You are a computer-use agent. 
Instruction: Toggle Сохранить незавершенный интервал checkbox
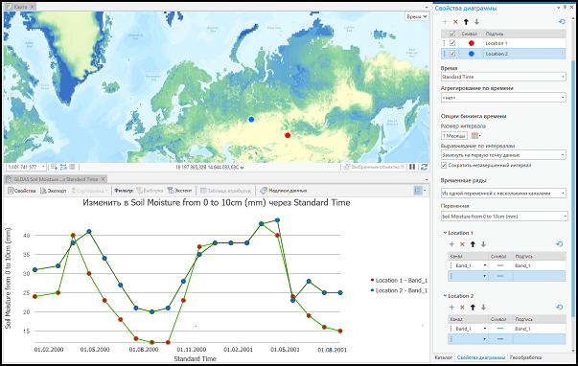(x=444, y=165)
